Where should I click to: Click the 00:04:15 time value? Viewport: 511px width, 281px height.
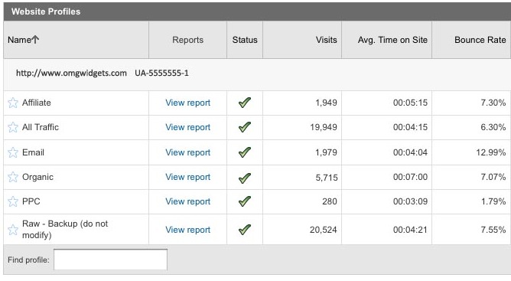[410, 127]
